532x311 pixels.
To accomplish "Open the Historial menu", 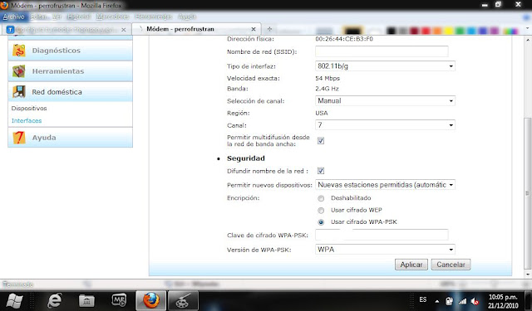I will [78, 17].
